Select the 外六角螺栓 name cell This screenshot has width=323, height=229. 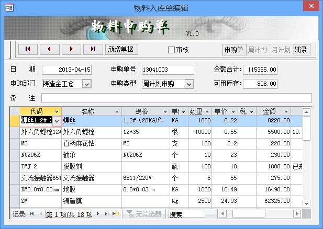click(92, 132)
